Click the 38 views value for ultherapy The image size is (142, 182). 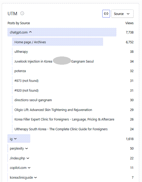(x=132, y=52)
